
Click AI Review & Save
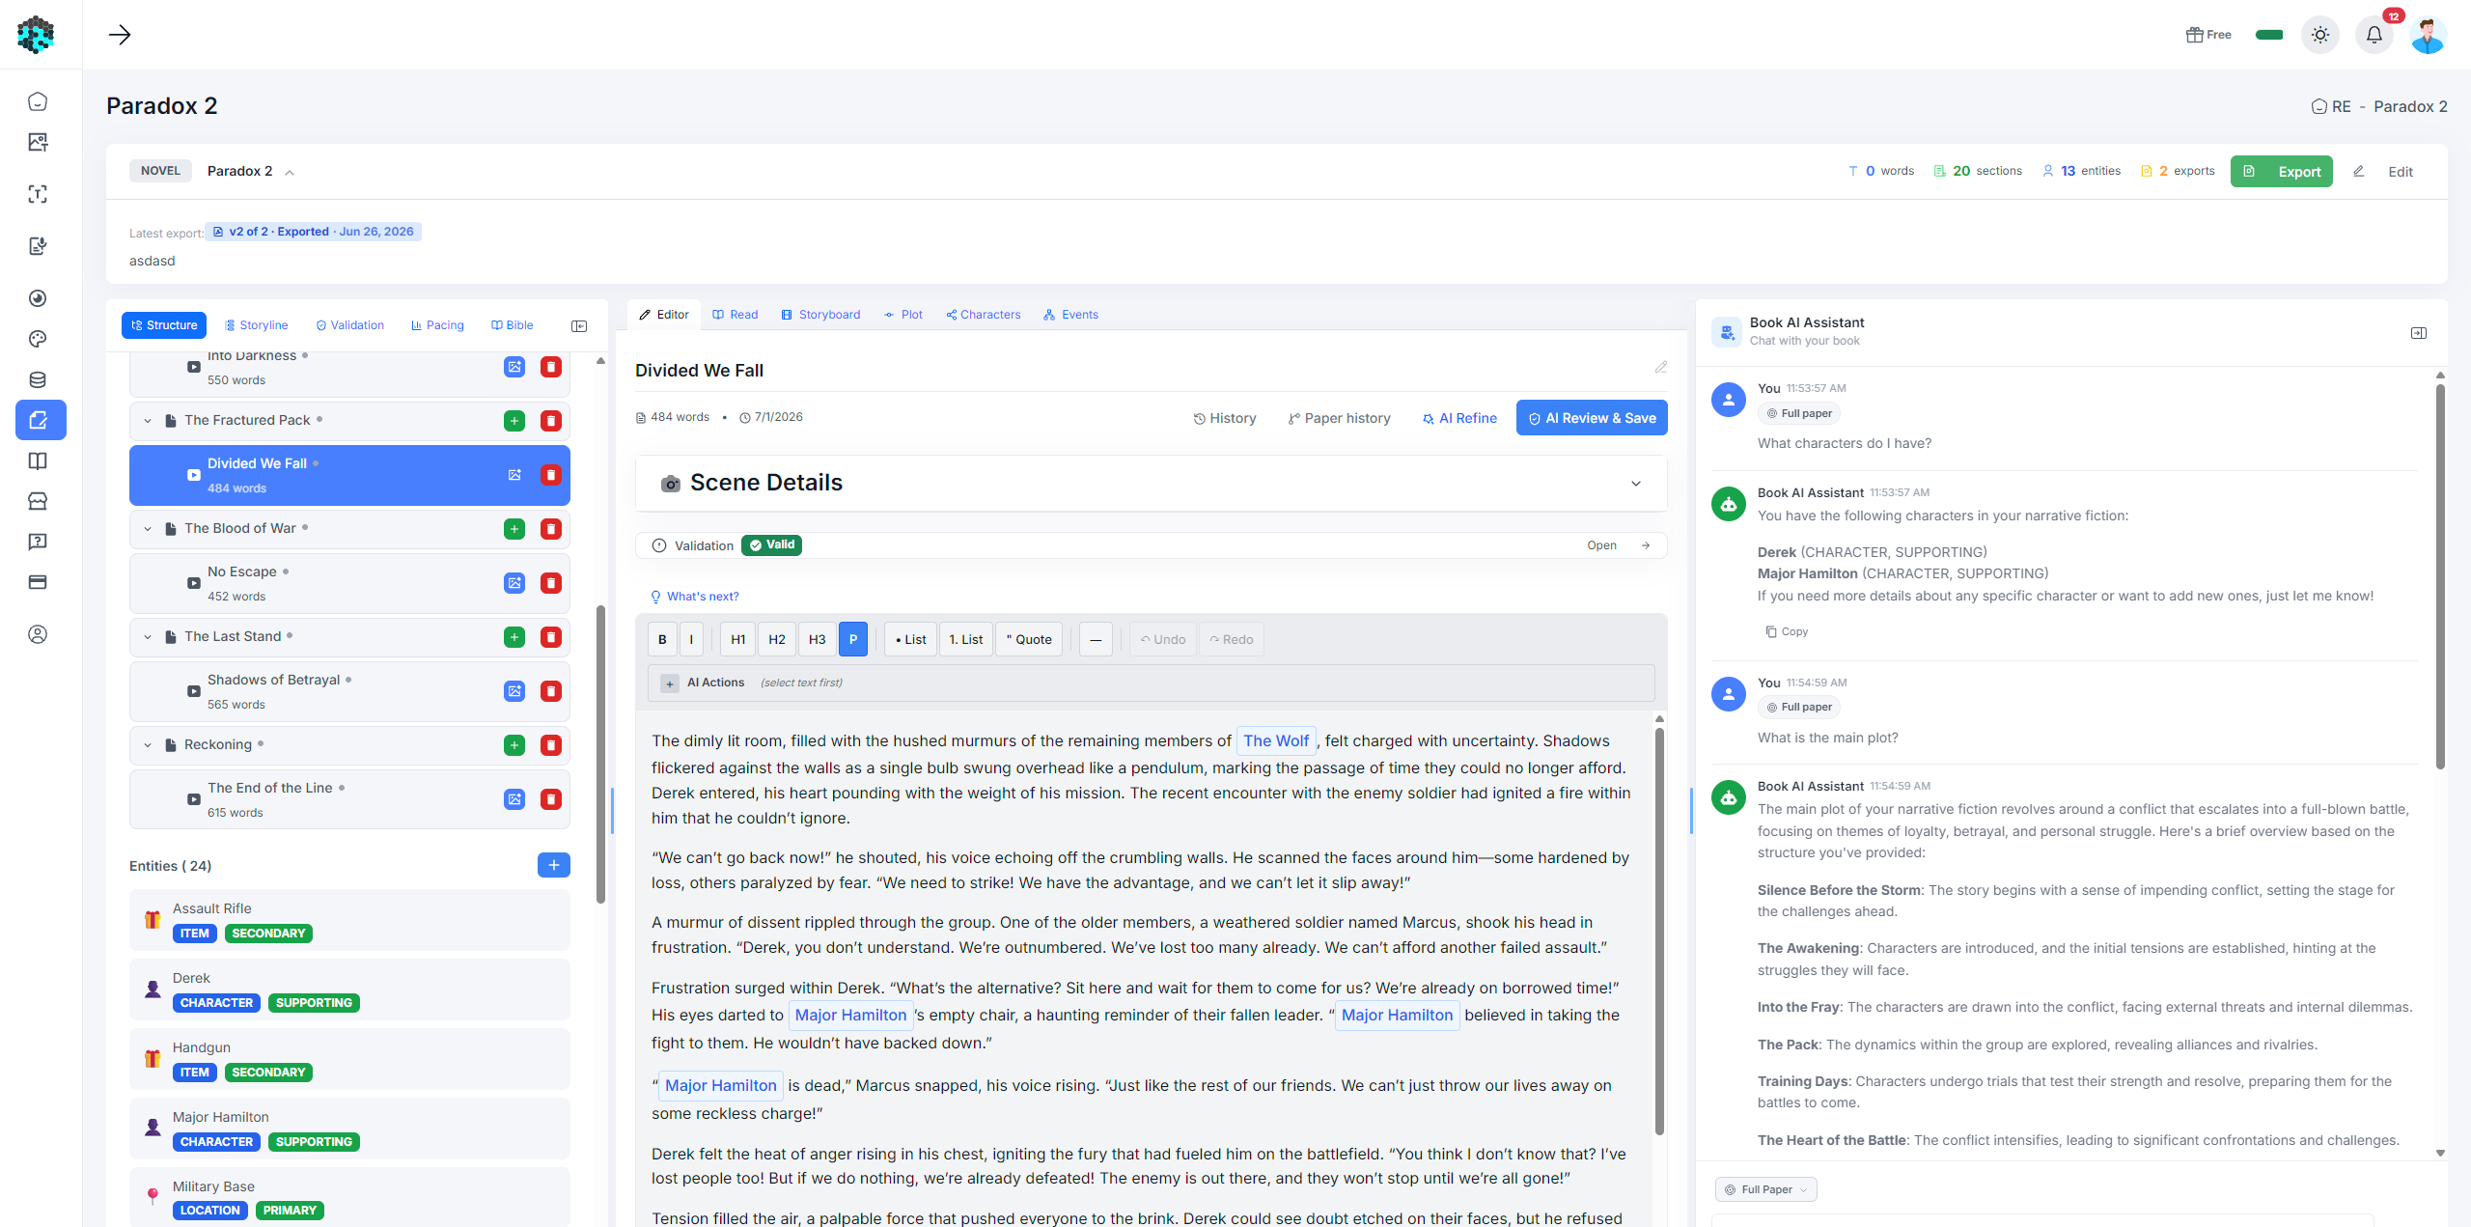1592,418
